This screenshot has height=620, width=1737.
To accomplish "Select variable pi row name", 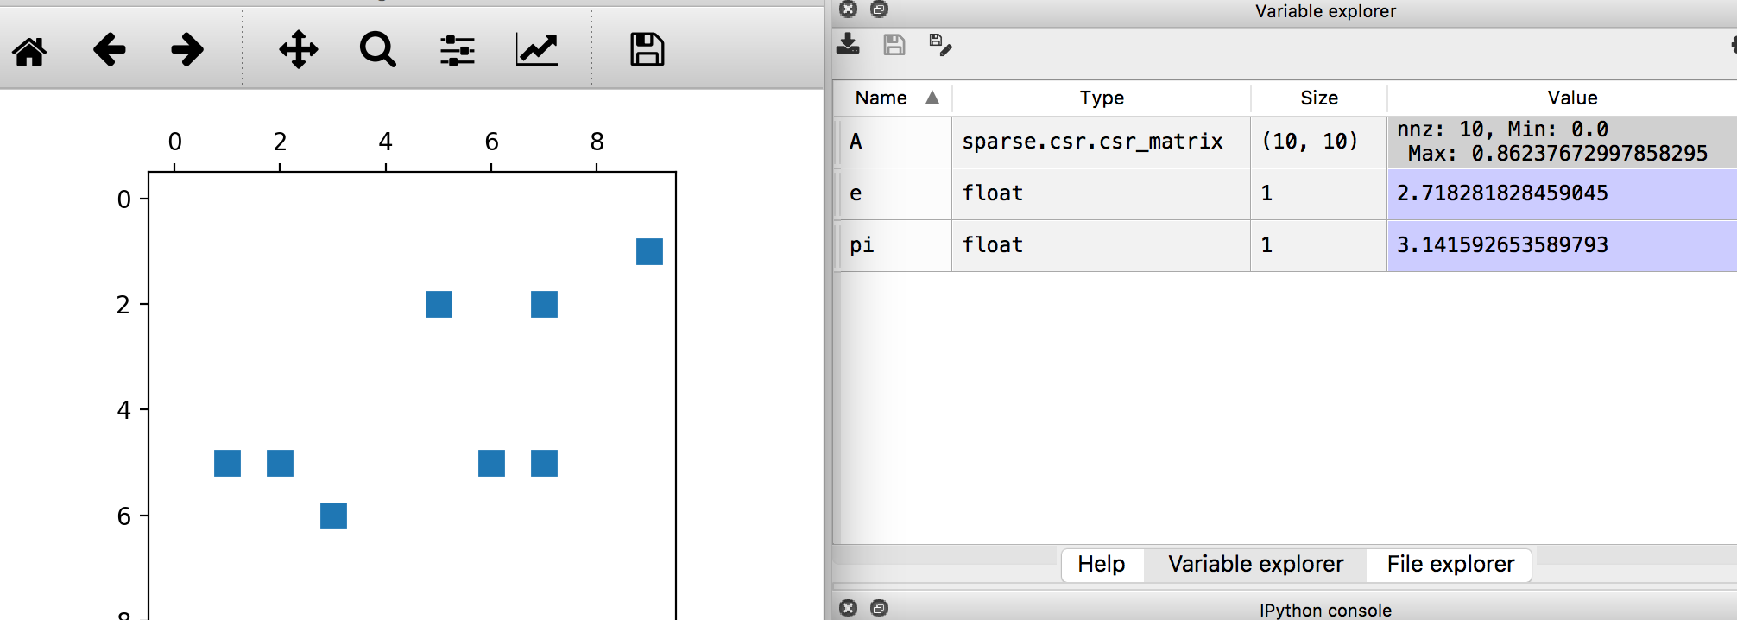I will pos(894,246).
